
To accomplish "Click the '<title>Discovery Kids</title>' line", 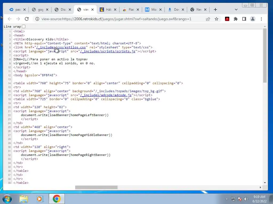I will click(41, 39).
